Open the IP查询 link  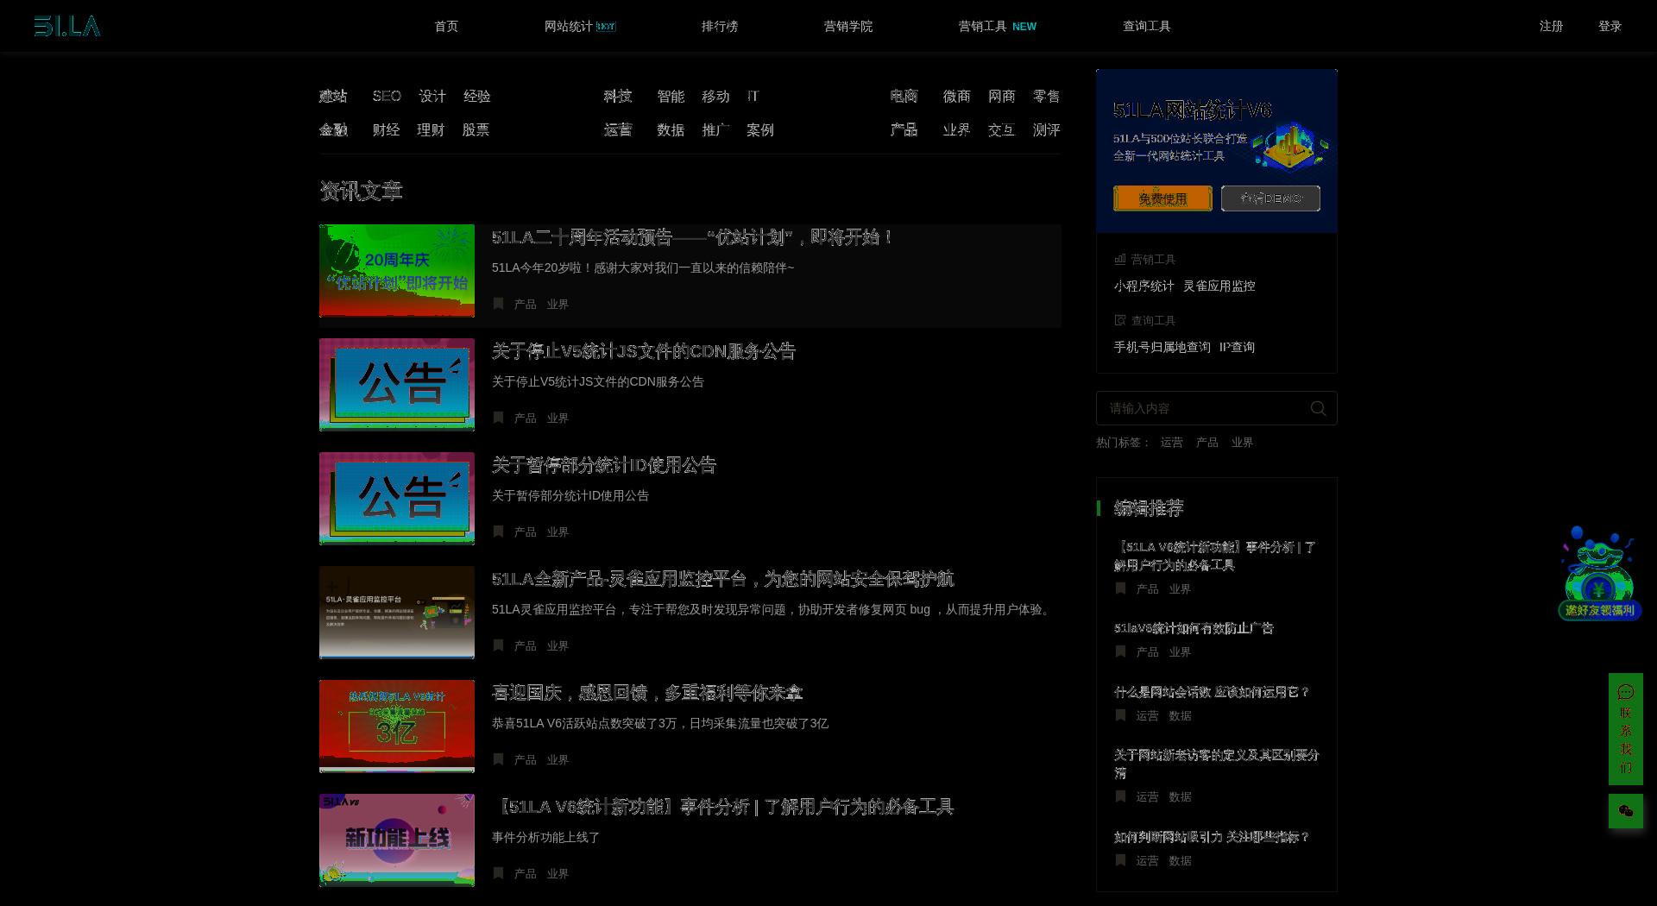point(1237,347)
